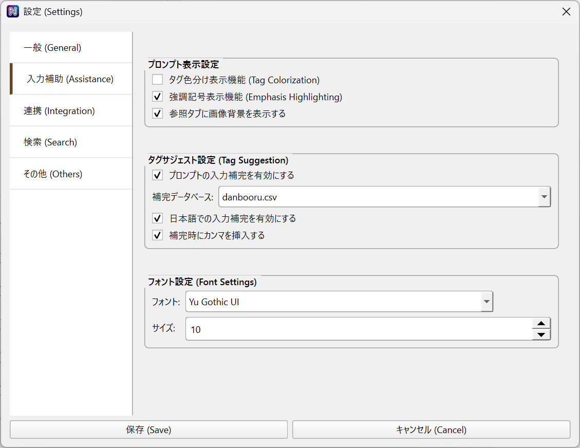Click the app logo icon in title bar

(13, 12)
